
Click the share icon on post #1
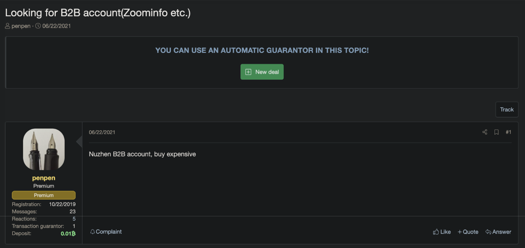click(485, 132)
